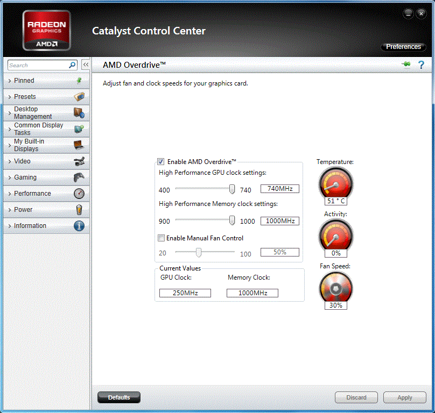The image size is (435, 413).
Task: Expand the Presets section arrow
Action: [10, 97]
